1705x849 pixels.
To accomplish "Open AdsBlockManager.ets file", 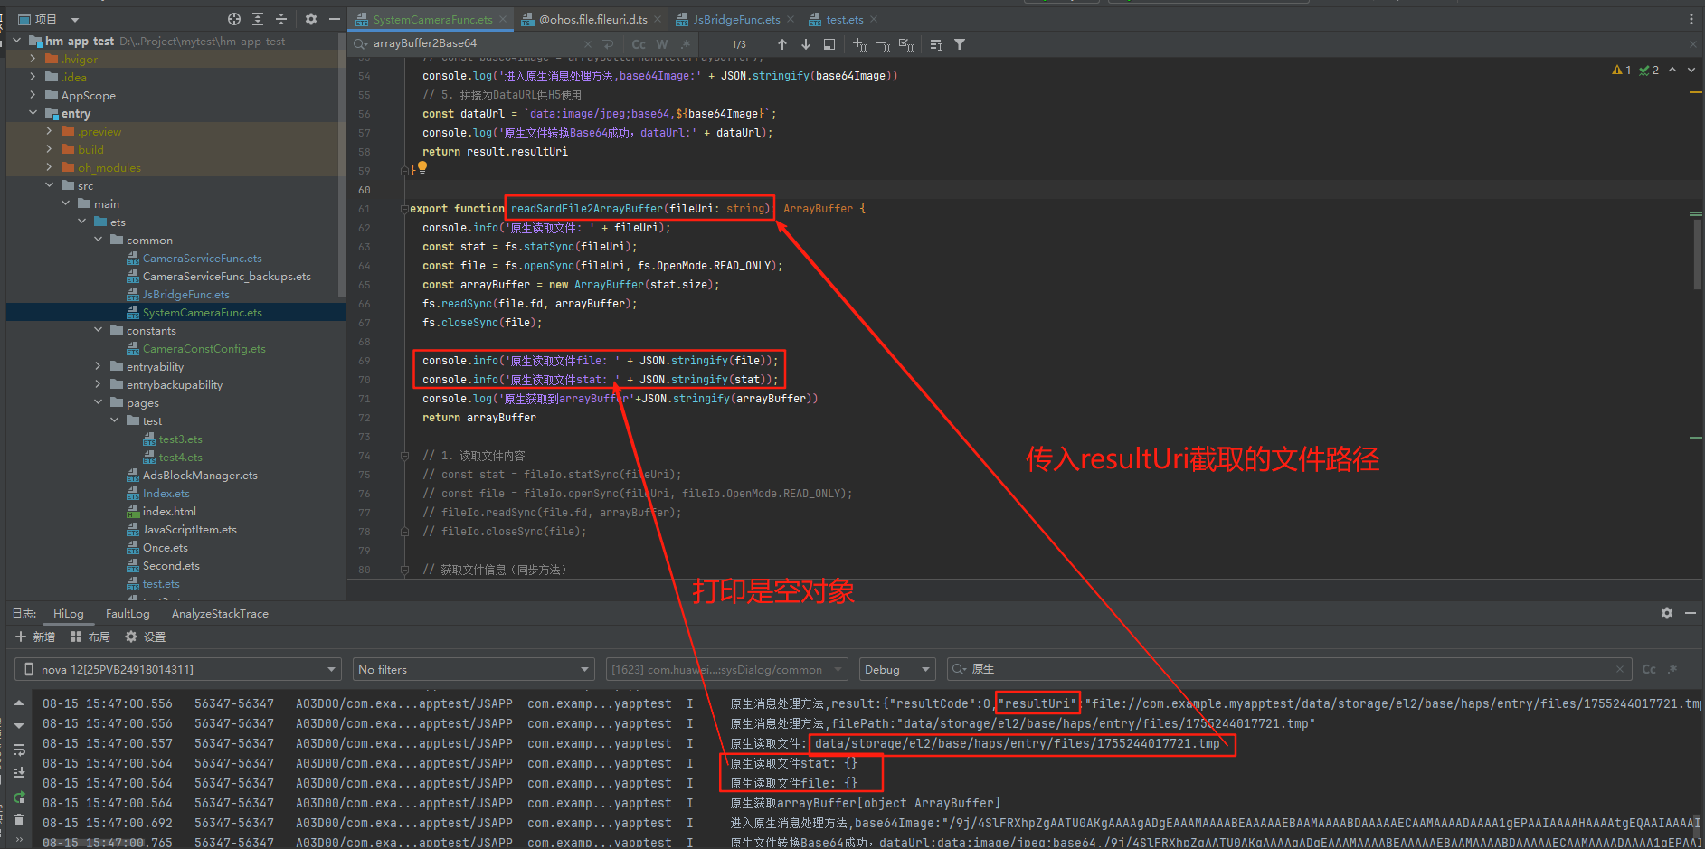I will (200, 475).
